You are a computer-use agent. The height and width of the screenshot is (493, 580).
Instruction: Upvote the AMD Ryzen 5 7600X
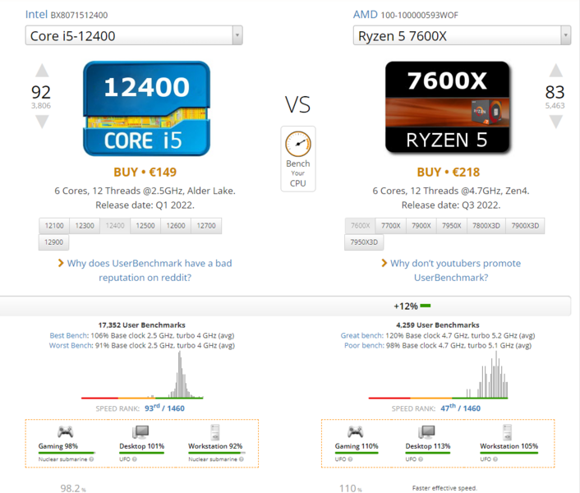(x=555, y=71)
